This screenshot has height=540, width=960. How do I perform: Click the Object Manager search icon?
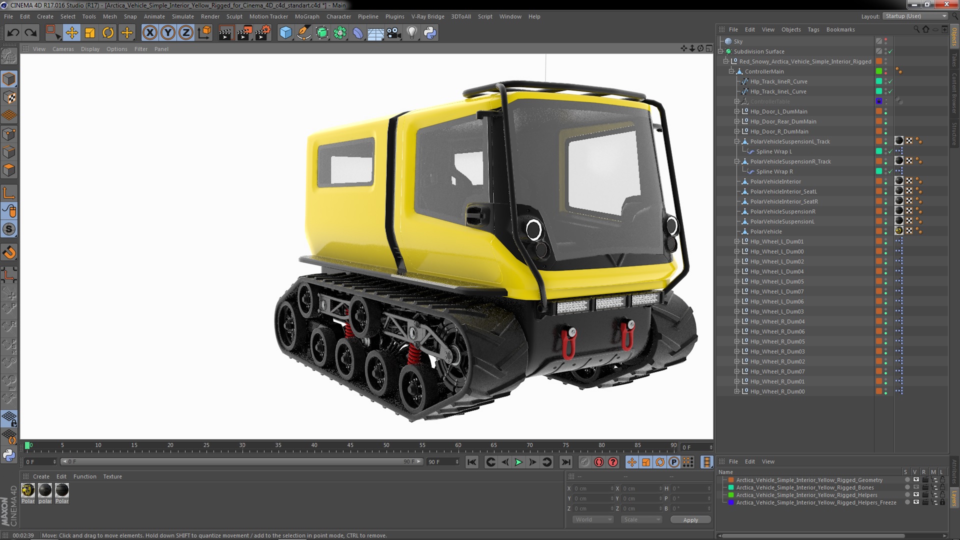[916, 29]
